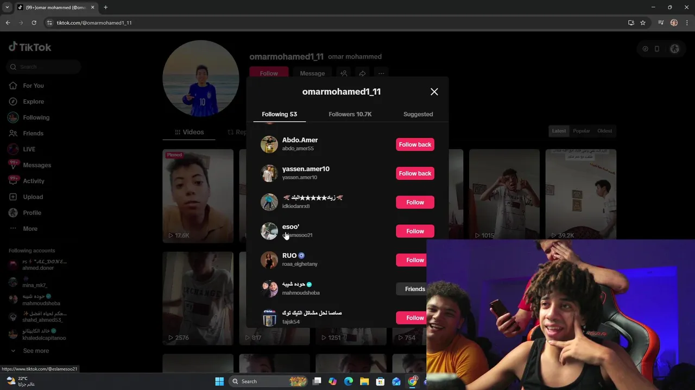695x390 pixels.
Task: Open the Chrome three-dot menu
Action: pos(687,23)
